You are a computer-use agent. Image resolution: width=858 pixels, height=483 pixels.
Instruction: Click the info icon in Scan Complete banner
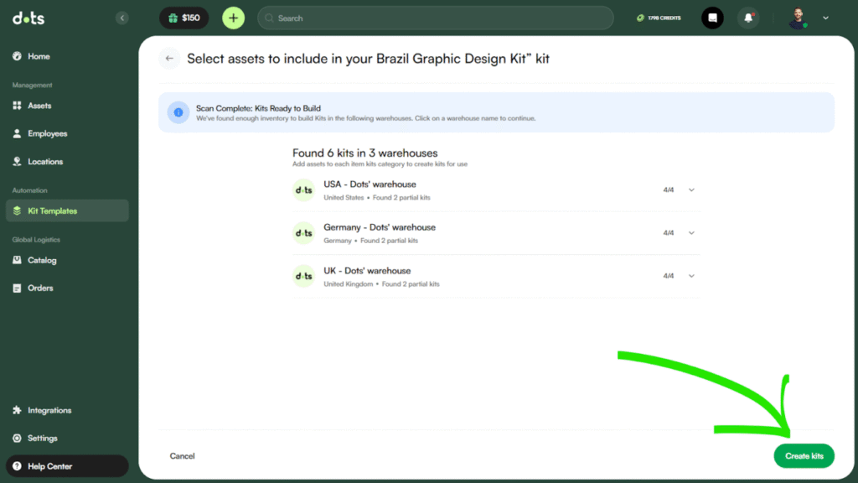point(178,112)
